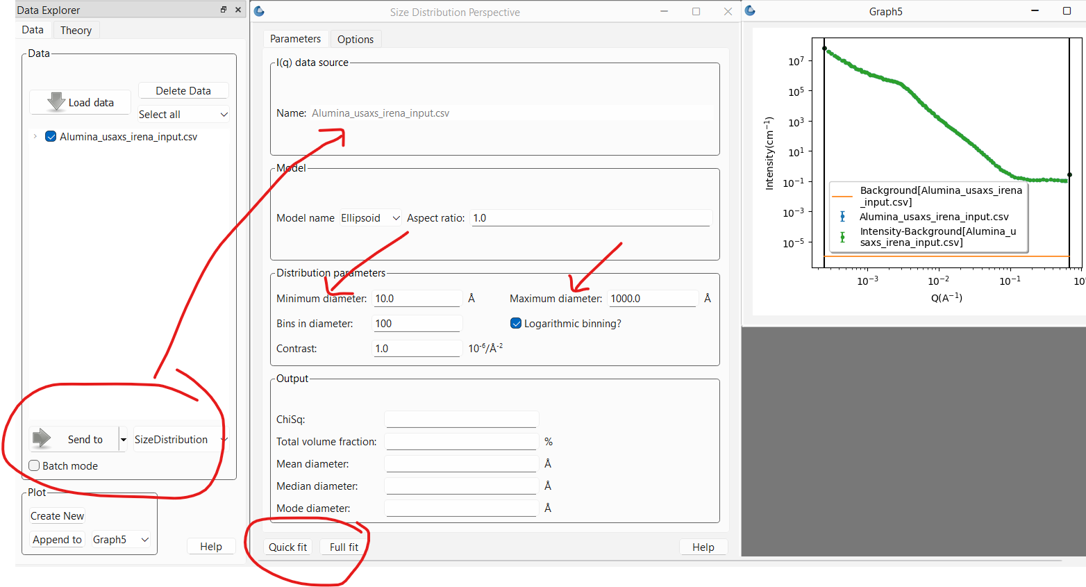Enable the Batch mode checkbox
Image resolution: width=1086 pixels, height=587 pixels.
[x=33, y=465]
